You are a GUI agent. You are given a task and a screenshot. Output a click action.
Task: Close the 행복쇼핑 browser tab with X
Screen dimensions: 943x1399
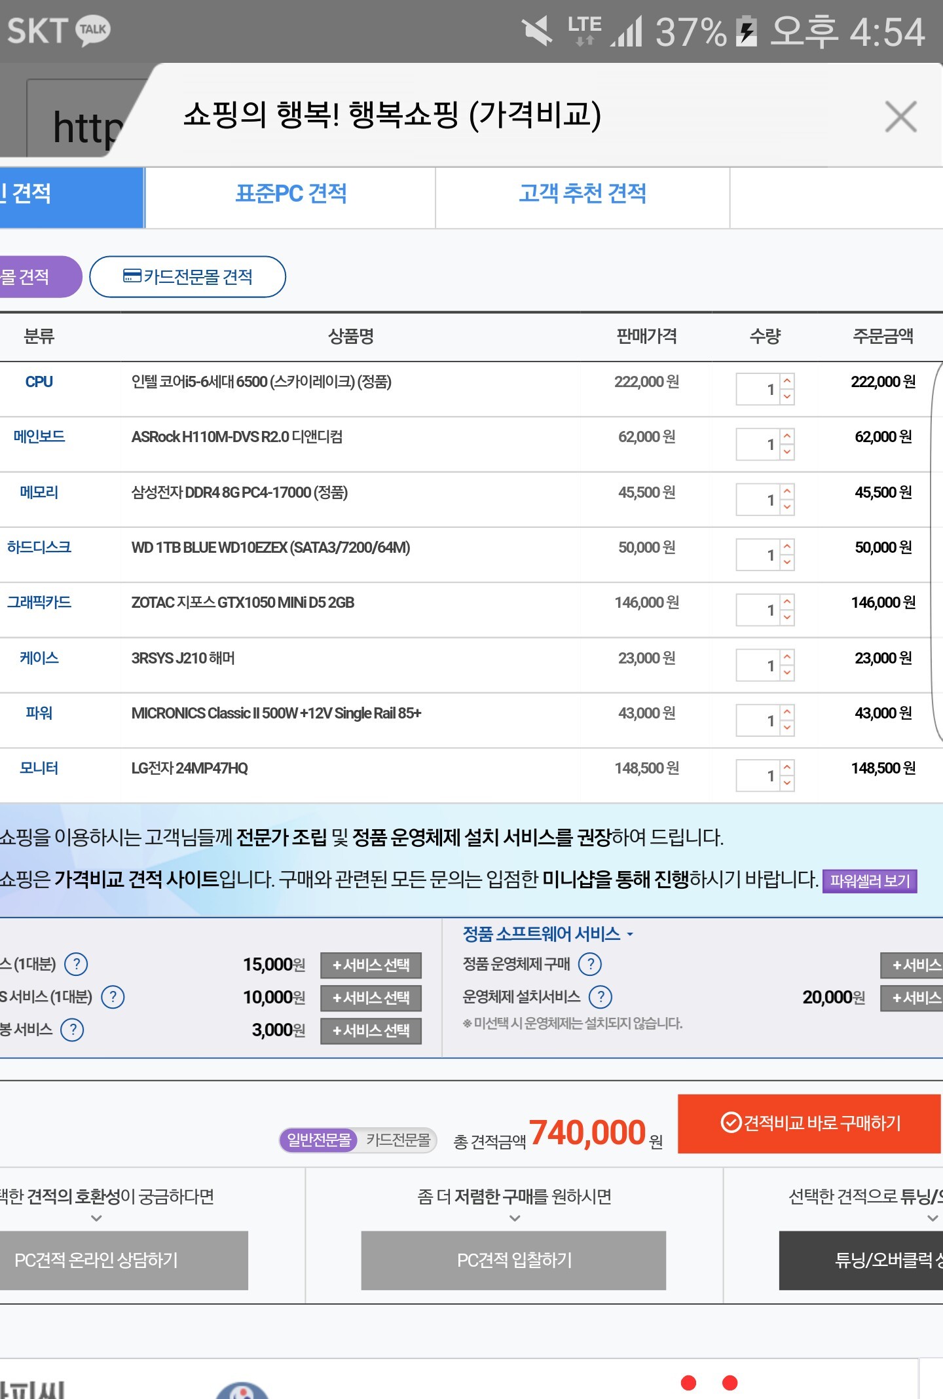click(900, 117)
